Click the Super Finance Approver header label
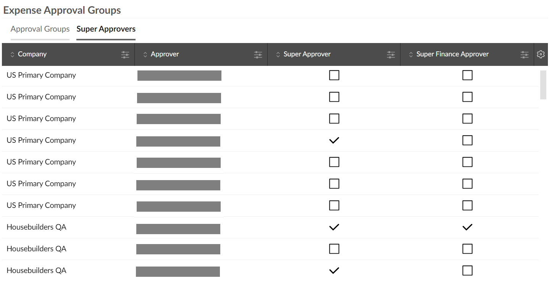Image resolution: width=549 pixels, height=281 pixels. 452,54
